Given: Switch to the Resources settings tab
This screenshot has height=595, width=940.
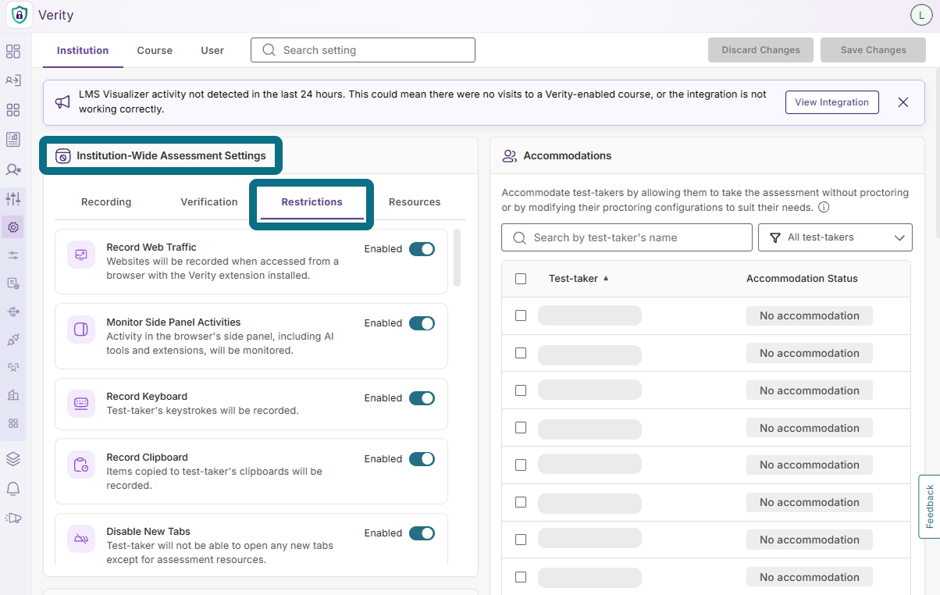Looking at the screenshot, I should click(415, 202).
